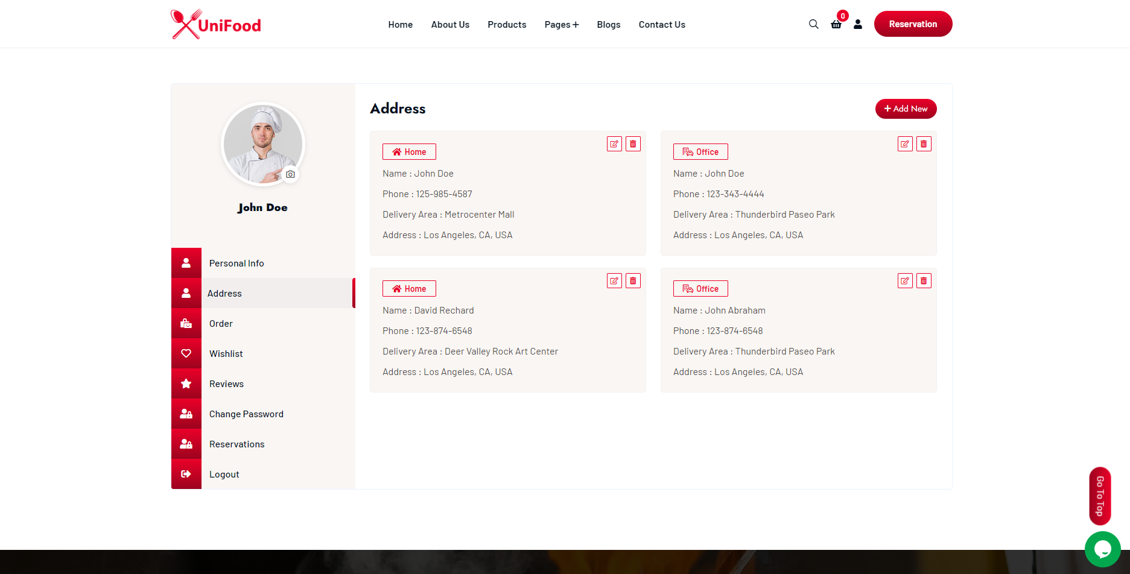Click the search magnifier icon in header

pos(813,24)
